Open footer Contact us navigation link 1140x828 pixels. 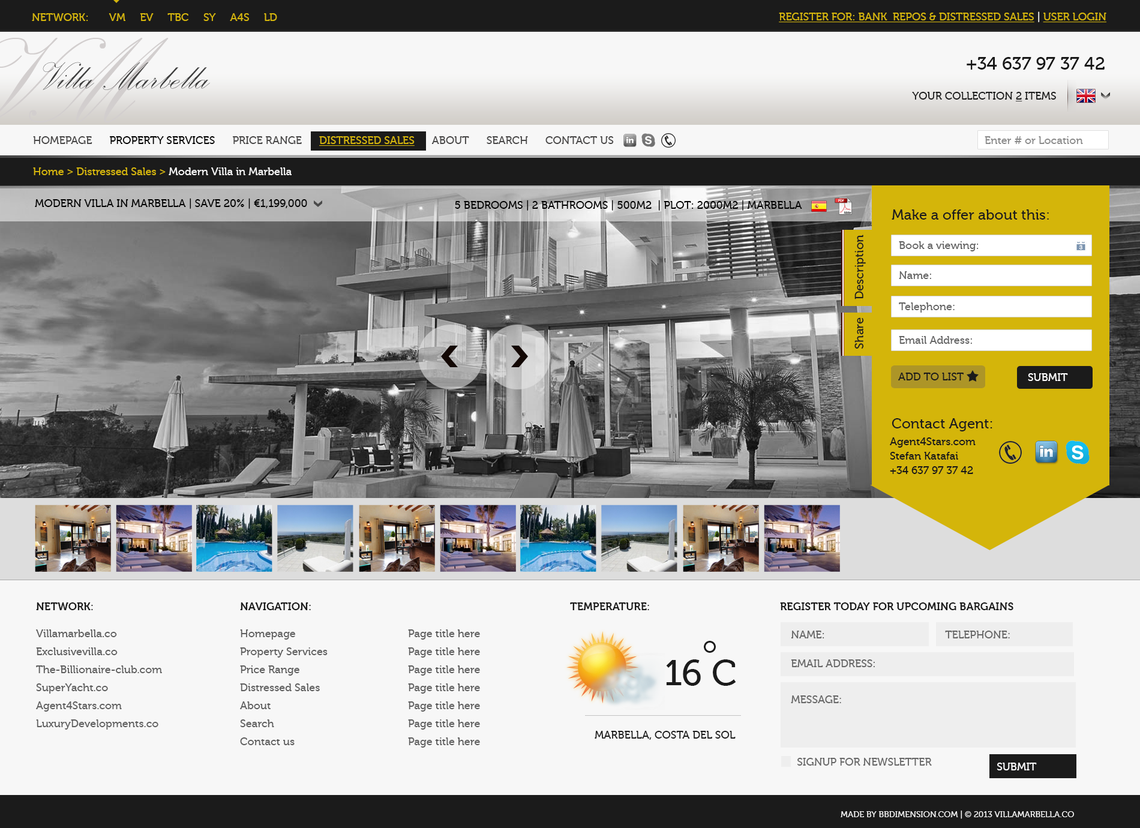pos(267,742)
